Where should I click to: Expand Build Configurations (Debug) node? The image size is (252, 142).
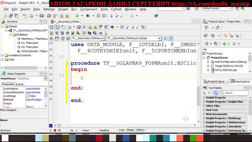(208, 62)
